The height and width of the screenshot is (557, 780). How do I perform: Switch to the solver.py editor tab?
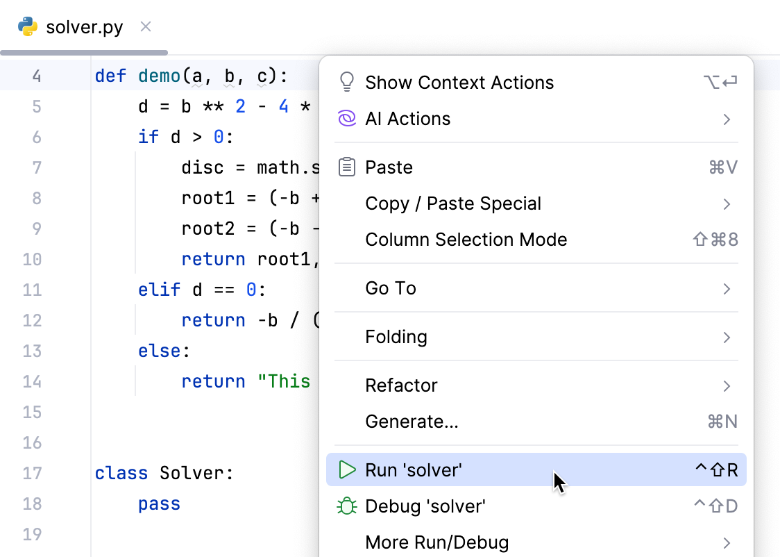coord(83,26)
